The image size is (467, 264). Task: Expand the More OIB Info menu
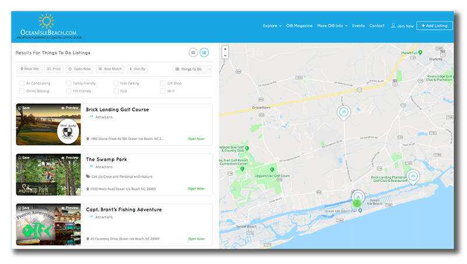332,26
